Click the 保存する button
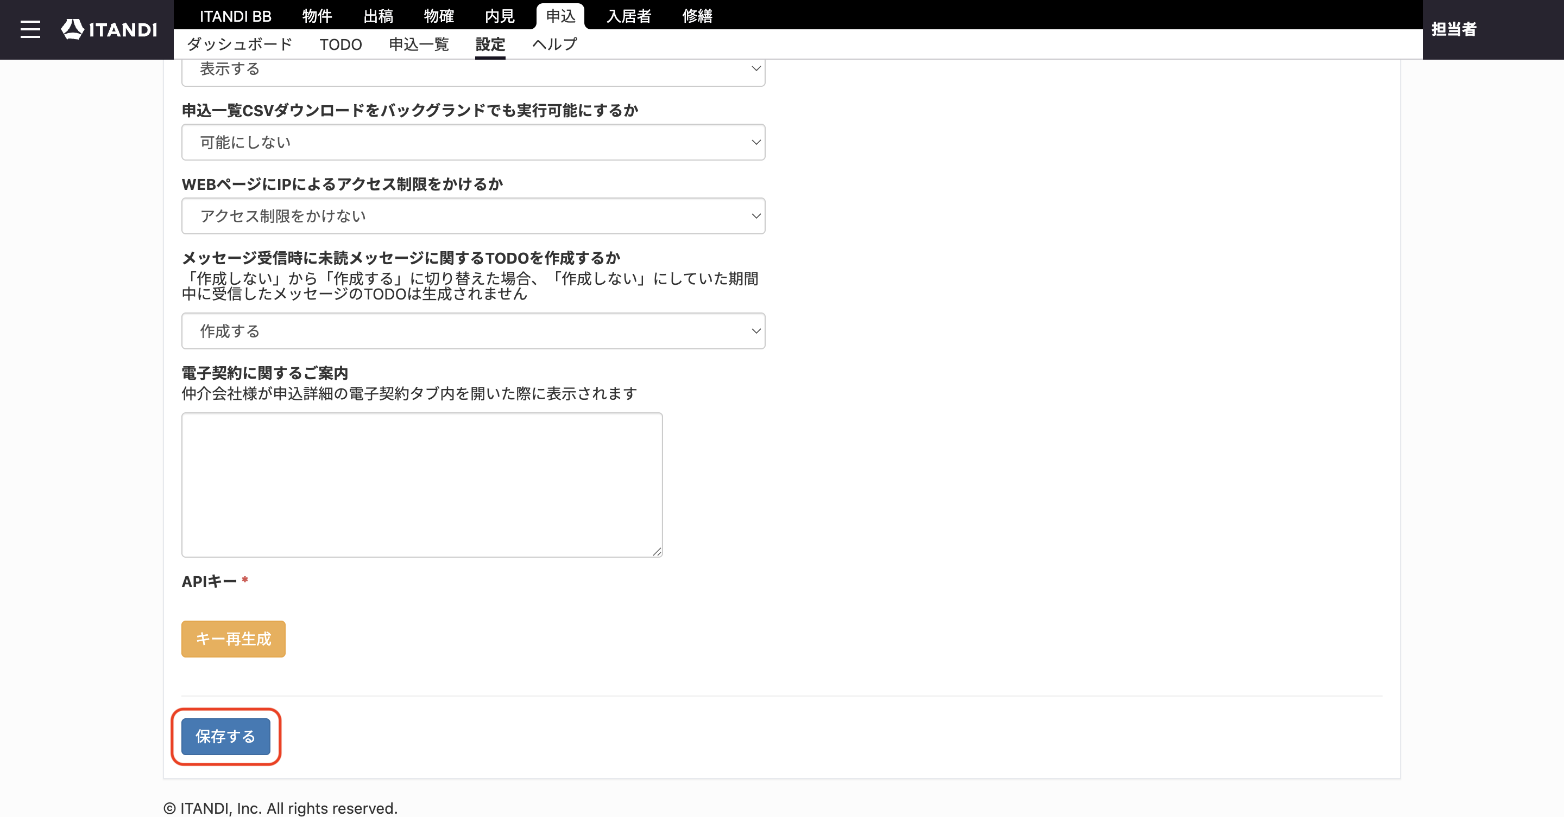Viewport: 1564px width, 817px height. click(226, 736)
